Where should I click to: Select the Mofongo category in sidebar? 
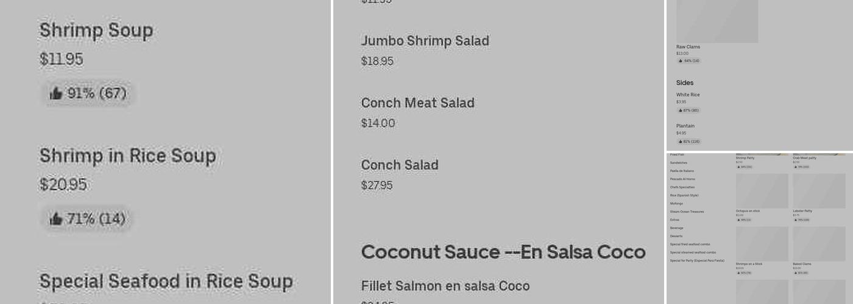[676, 204]
